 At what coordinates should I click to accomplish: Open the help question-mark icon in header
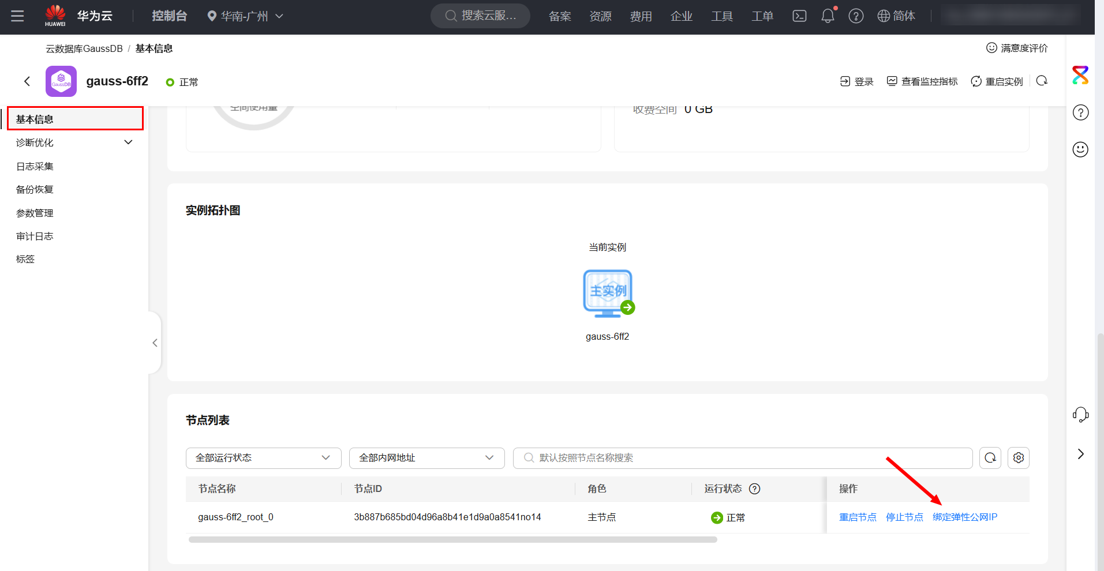coord(856,16)
